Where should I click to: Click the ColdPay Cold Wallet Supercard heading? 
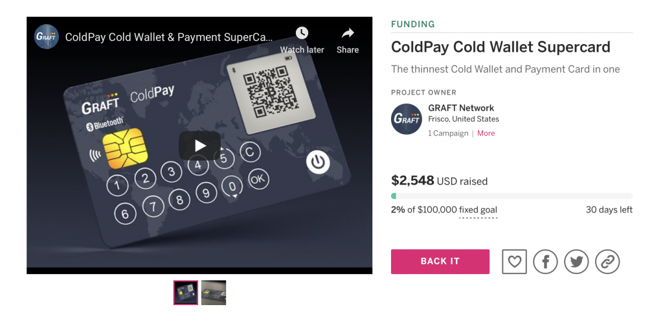pyautogui.click(x=500, y=47)
